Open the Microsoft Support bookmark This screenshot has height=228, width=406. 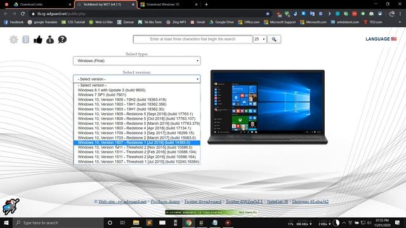click(x=280, y=22)
